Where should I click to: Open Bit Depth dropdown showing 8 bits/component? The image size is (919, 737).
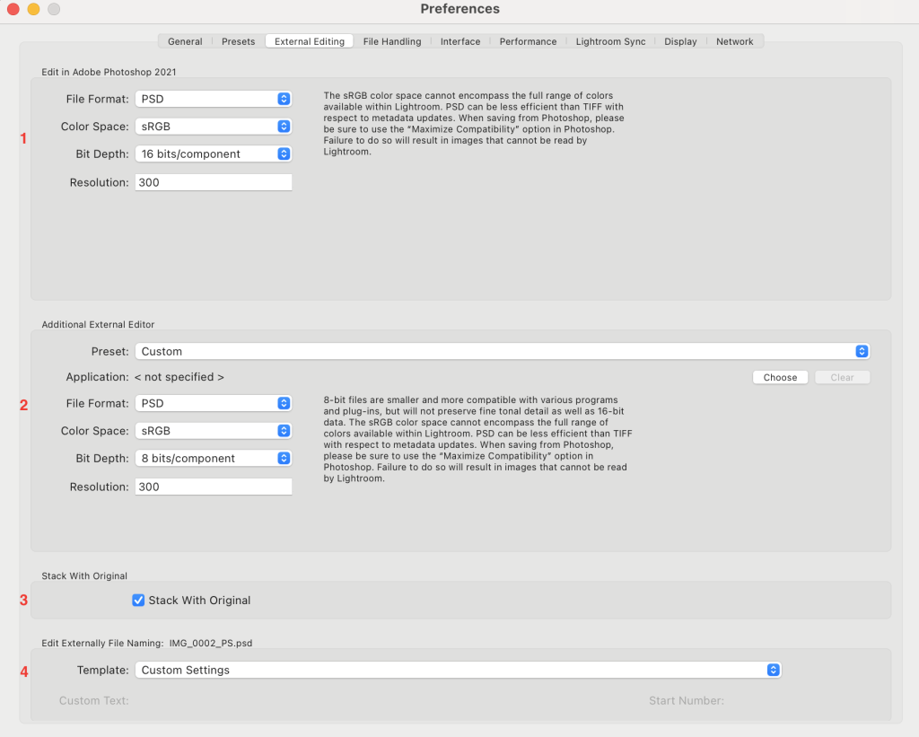point(214,459)
